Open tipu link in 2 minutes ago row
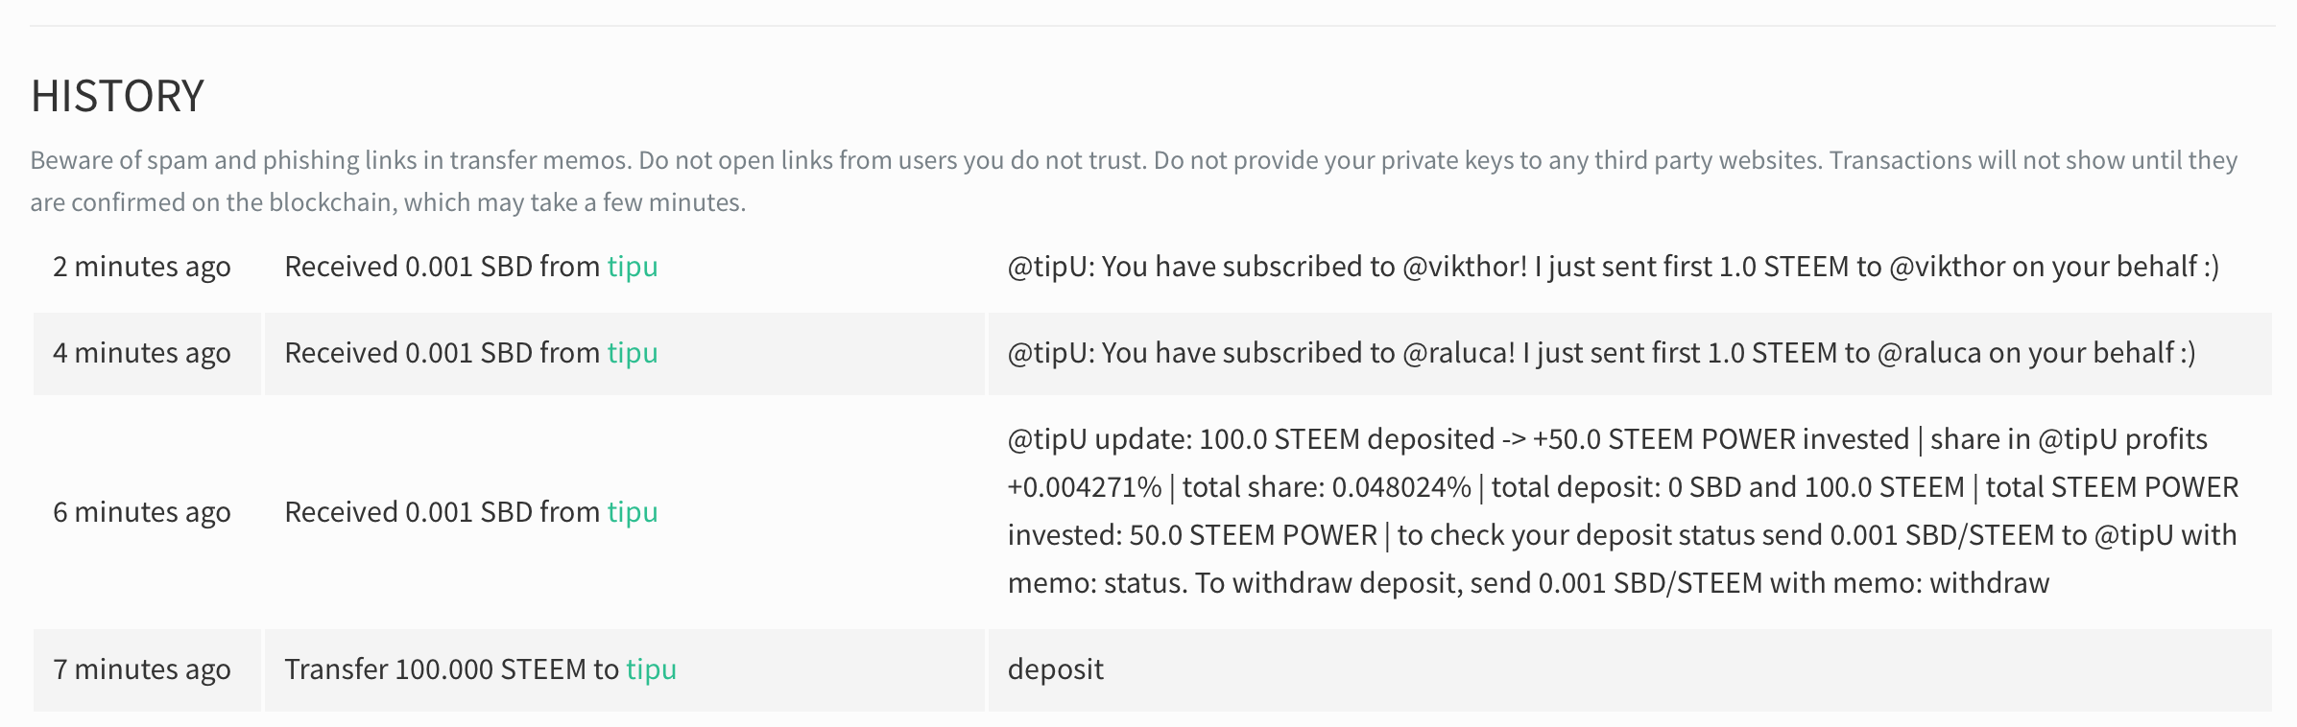Viewport: 2297px width, 727px height. coord(633,267)
